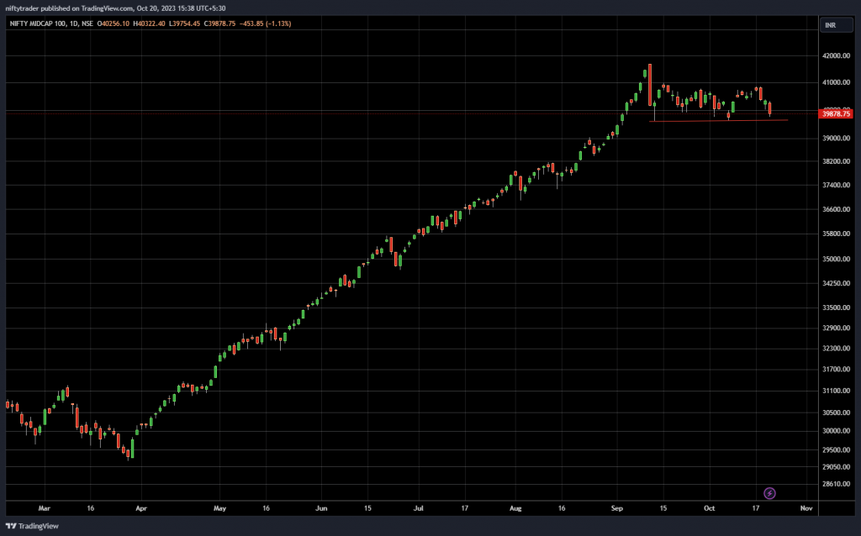Viewport: 861px width, 536px height.
Task: Click the purple lightning bolt event icon
Action: point(769,493)
